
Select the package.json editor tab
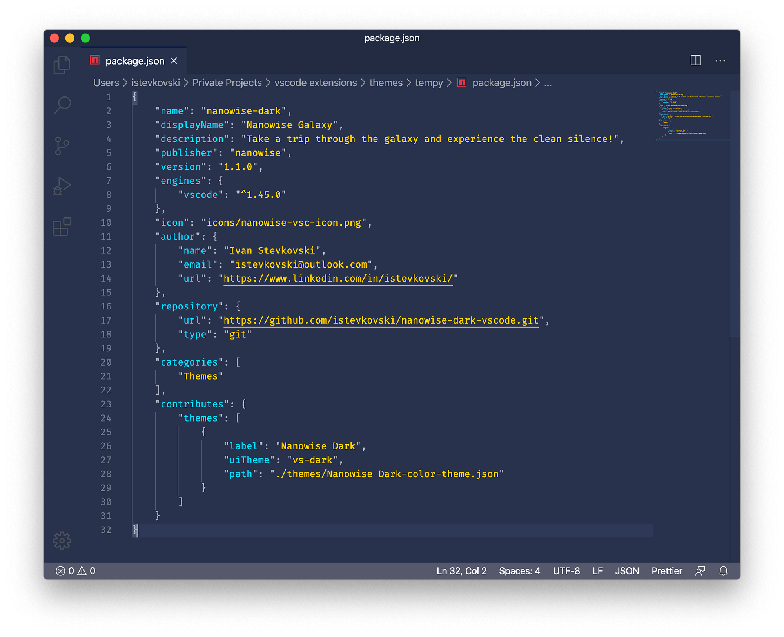coord(134,61)
